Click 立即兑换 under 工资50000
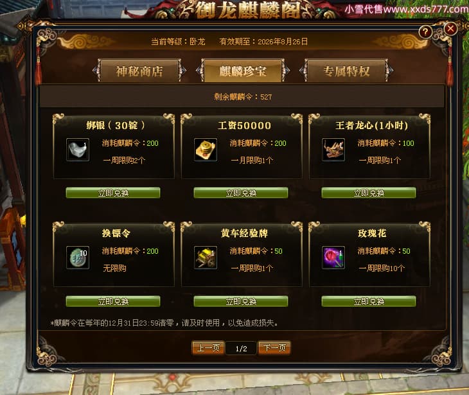 click(241, 193)
